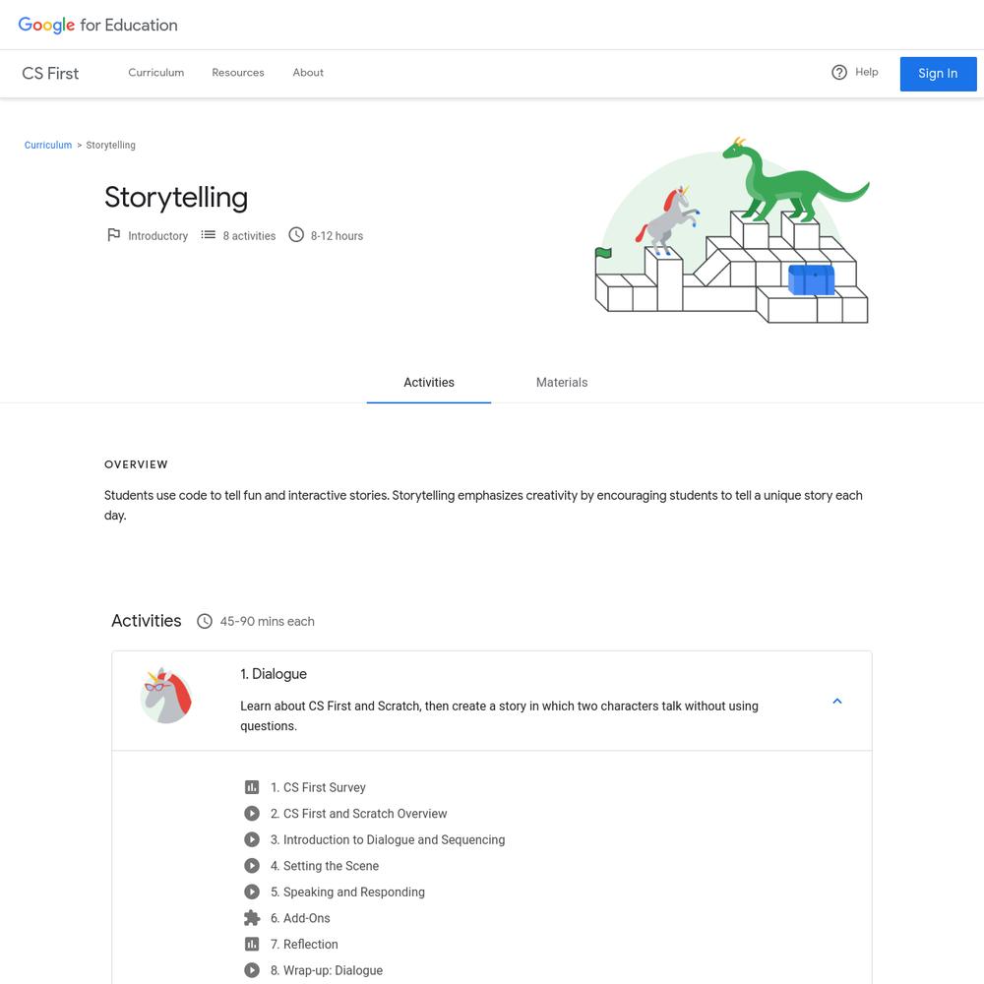This screenshot has width=984, height=984.
Task: Click the Help question mark icon
Action: coord(839,72)
